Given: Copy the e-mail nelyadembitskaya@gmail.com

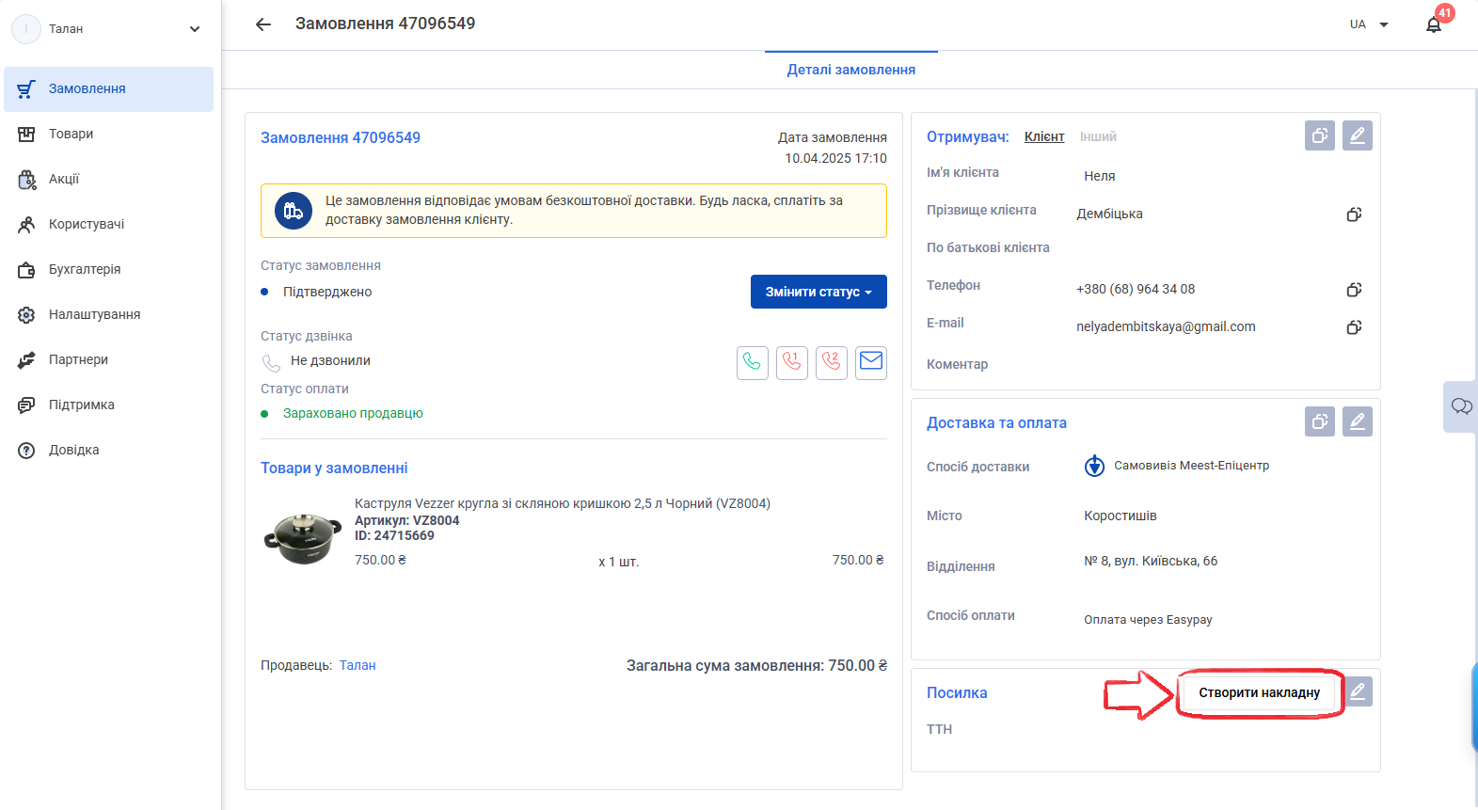Looking at the screenshot, I should click(1354, 327).
